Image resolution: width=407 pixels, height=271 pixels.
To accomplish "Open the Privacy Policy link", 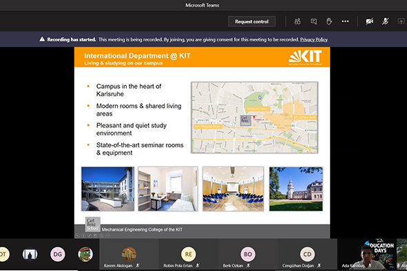I will point(314,39).
